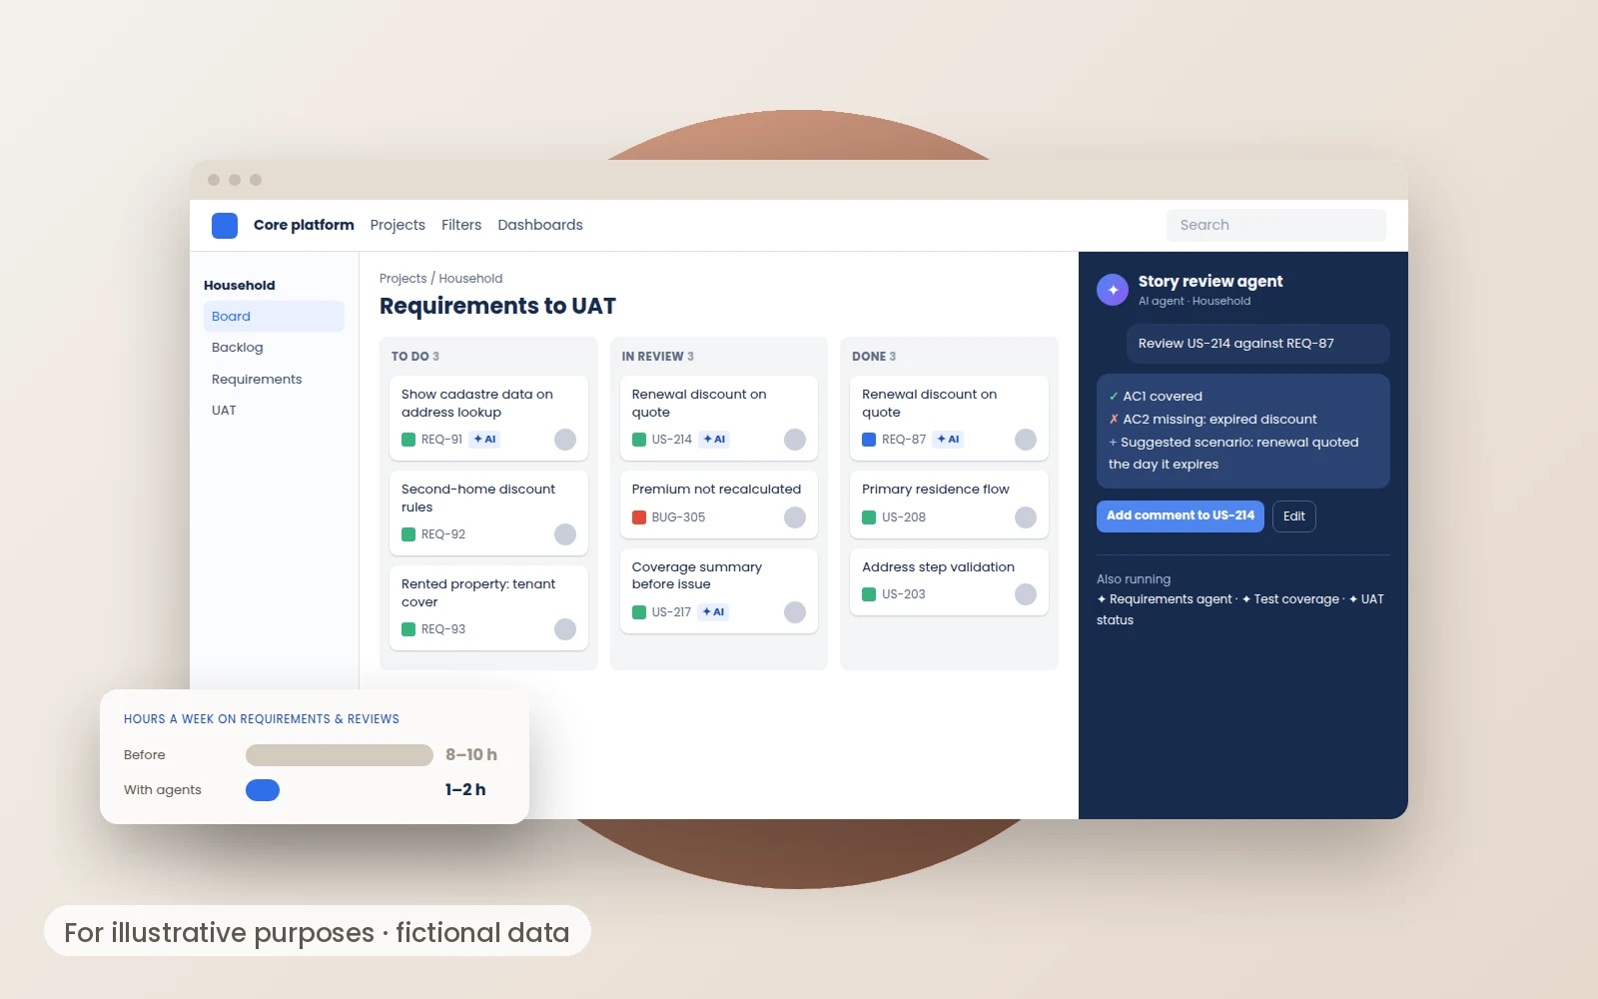Viewport: 1598px width, 999px height.
Task: Click the assignee avatar on BUG-305 card
Action: [795, 517]
